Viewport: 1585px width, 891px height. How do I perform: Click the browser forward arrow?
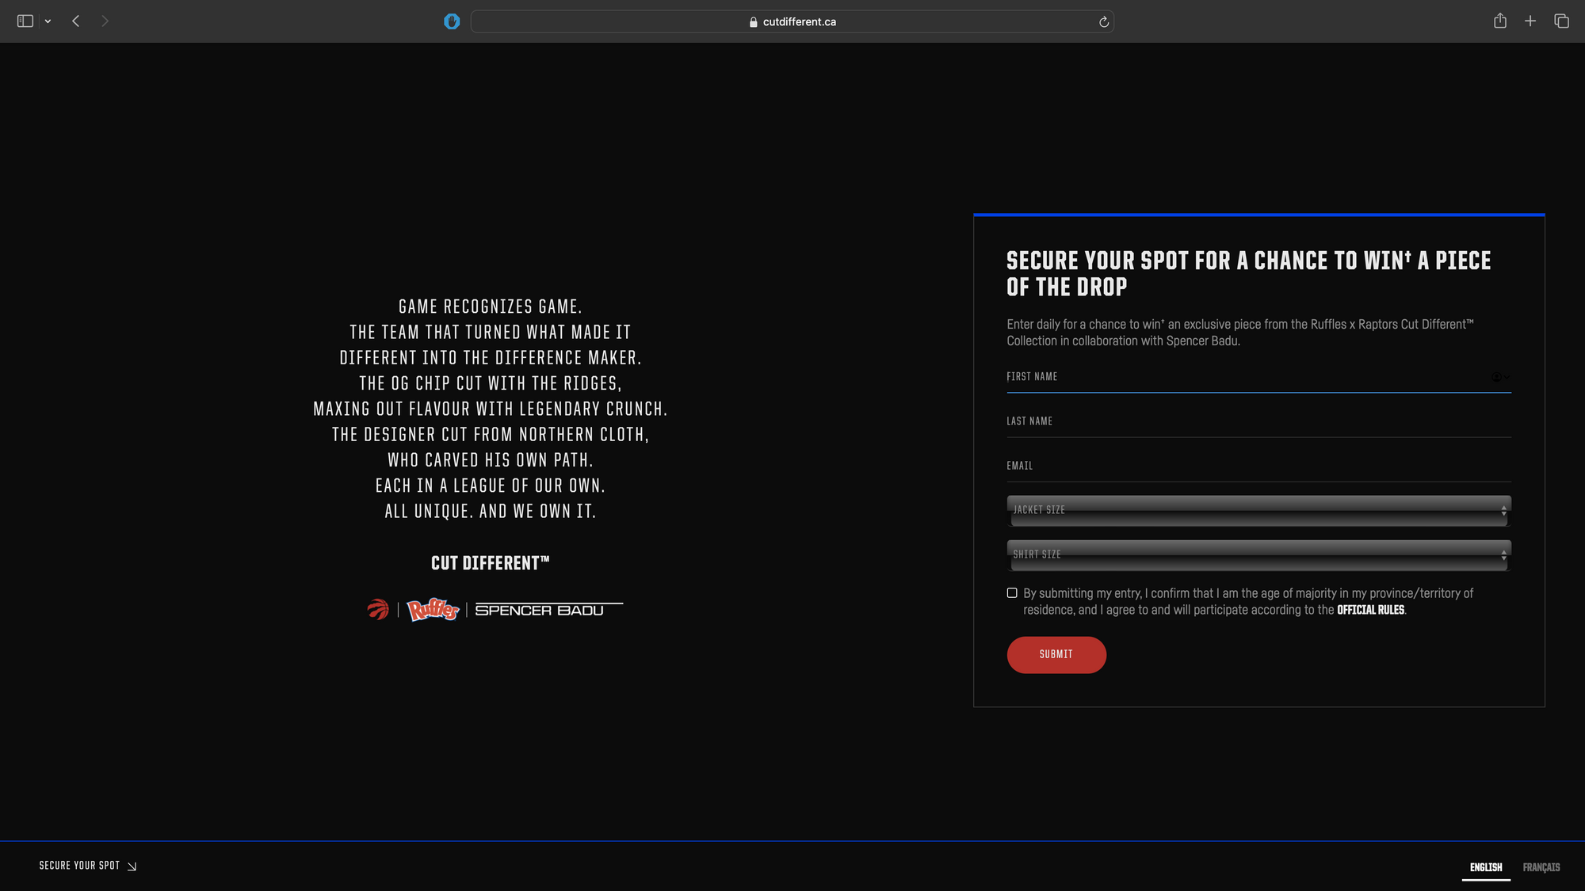pos(105,21)
